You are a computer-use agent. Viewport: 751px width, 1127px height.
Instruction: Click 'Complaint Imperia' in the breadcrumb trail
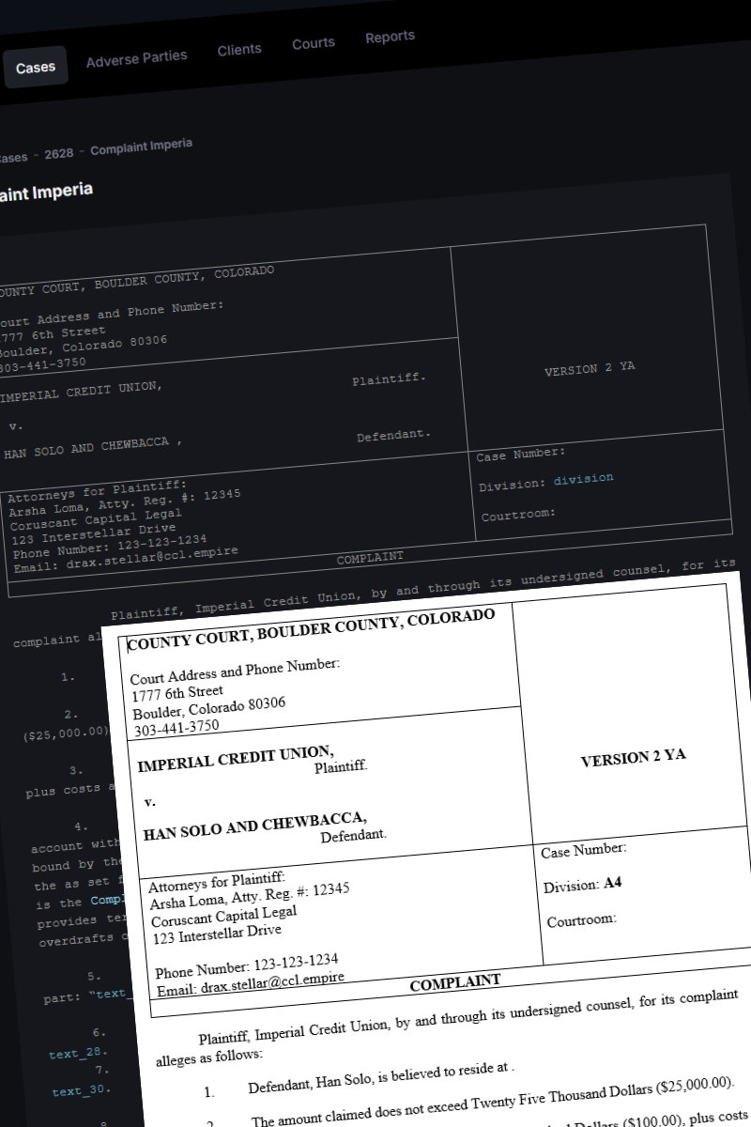[x=142, y=147]
